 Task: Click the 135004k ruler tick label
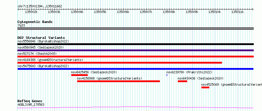[77, 12]
